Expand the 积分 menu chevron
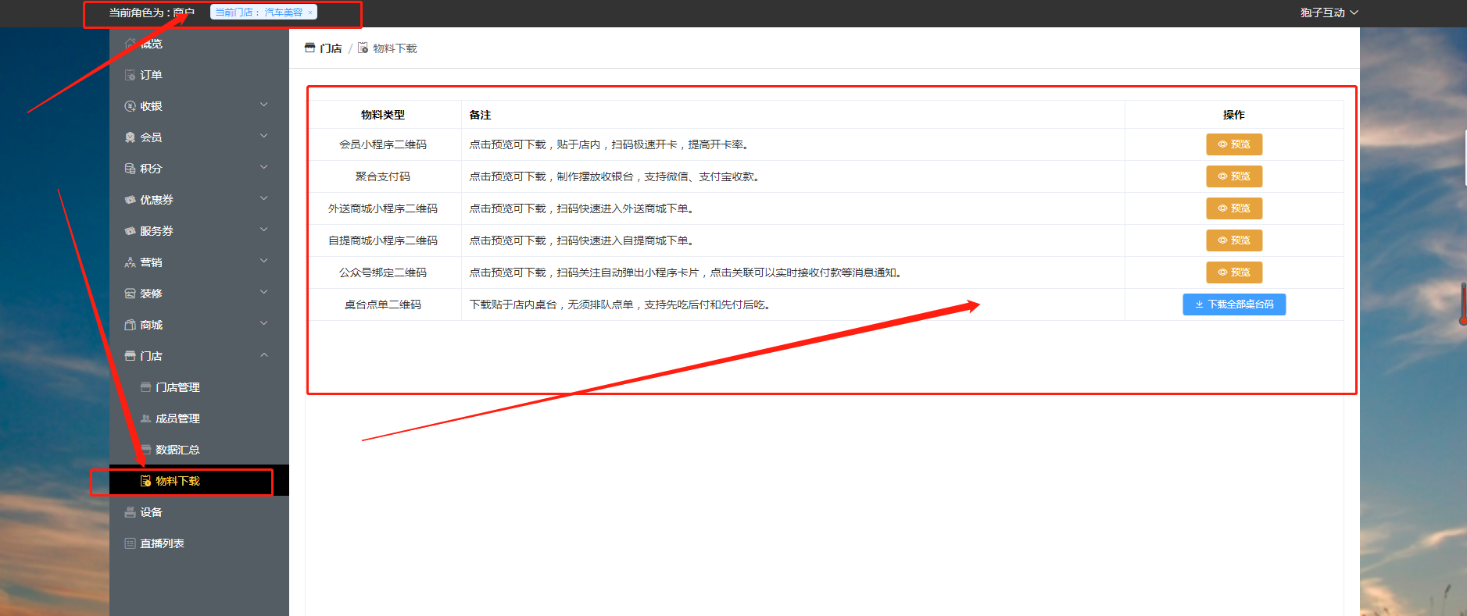This screenshot has height=616, width=1467. tap(264, 167)
